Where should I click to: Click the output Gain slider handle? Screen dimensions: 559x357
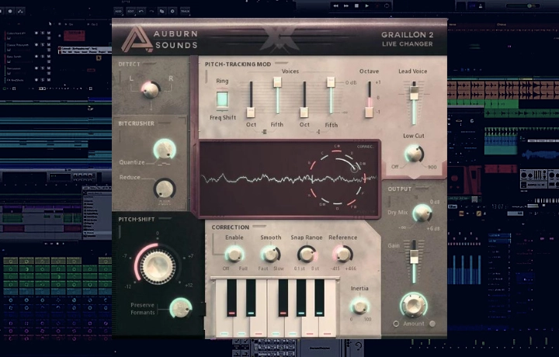[414, 256]
